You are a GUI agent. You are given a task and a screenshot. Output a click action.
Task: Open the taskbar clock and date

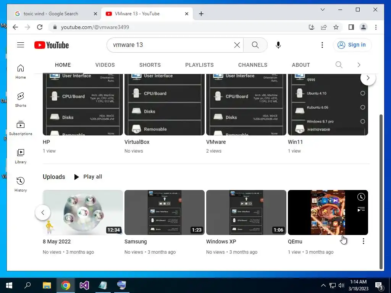click(x=358, y=285)
